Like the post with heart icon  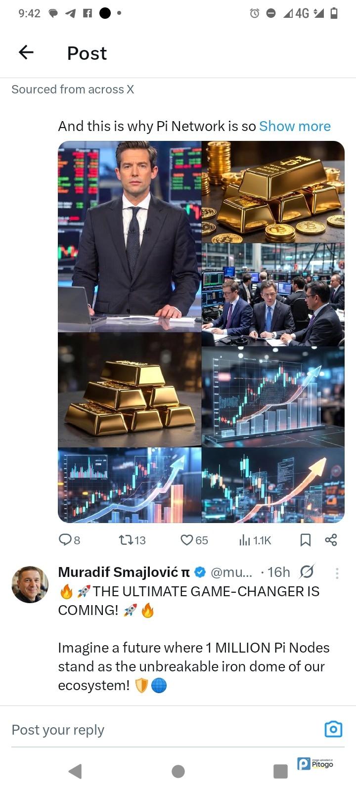186,540
